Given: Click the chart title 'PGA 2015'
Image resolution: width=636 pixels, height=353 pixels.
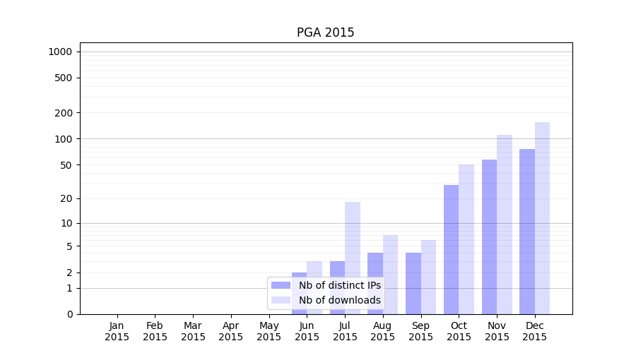Looking at the screenshot, I should tap(325, 32).
